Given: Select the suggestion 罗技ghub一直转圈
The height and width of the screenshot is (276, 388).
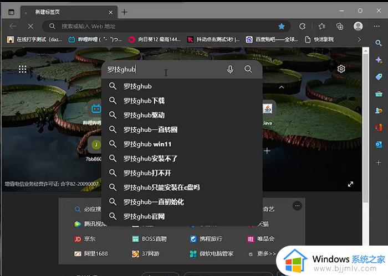Looking at the screenshot, I should [x=182, y=129].
